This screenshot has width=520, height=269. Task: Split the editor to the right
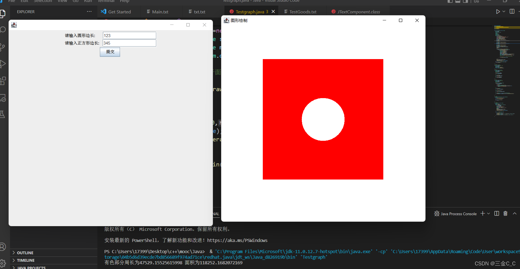pos(512,11)
